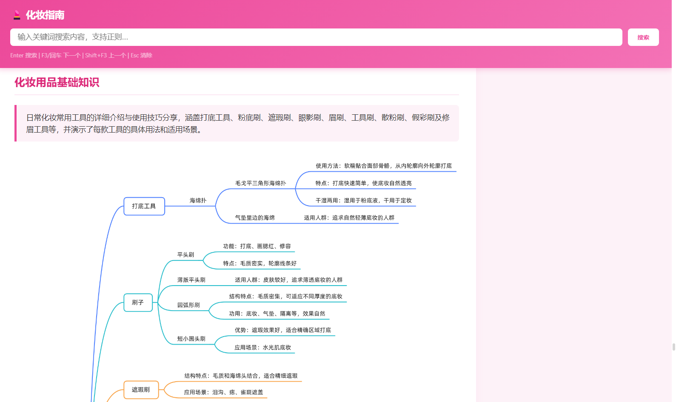Viewport: 676px width, 402px height.
Task: Click the 化妆用品基础知识 heading
Action: click(x=57, y=82)
